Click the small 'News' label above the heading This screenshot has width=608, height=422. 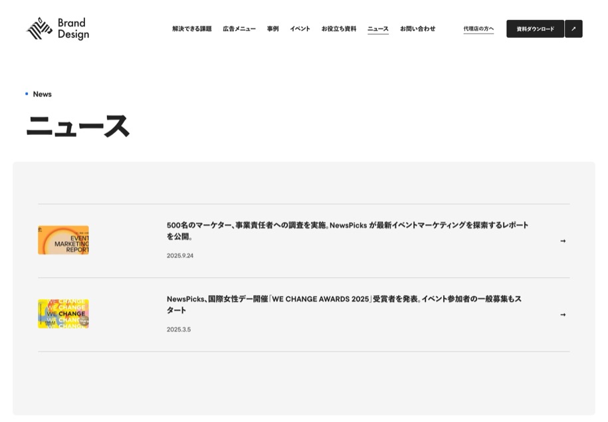click(x=43, y=94)
